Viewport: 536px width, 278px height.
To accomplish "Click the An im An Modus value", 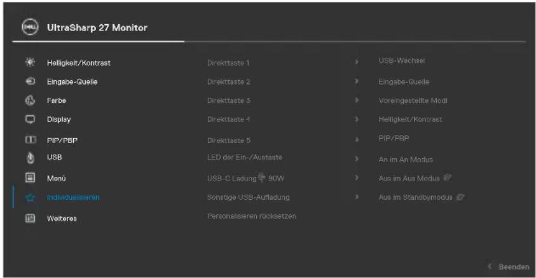I will click(406, 159).
